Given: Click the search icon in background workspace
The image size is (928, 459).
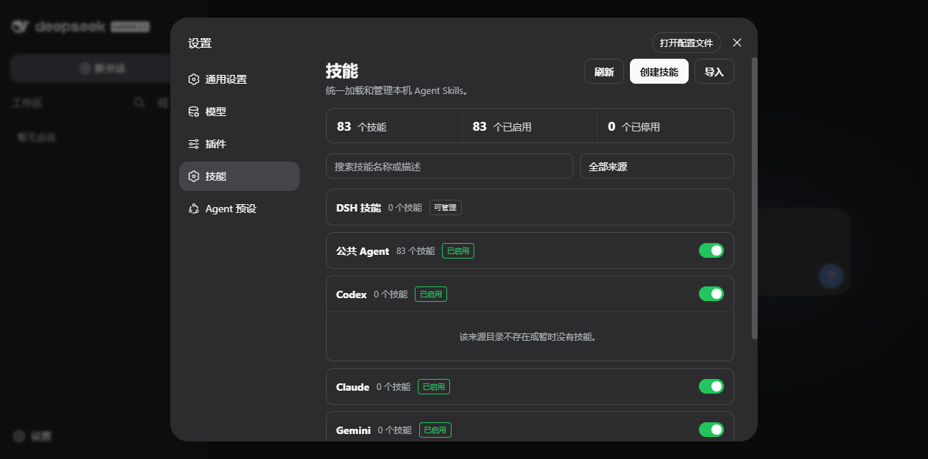Looking at the screenshot, I should coord(139,103).
